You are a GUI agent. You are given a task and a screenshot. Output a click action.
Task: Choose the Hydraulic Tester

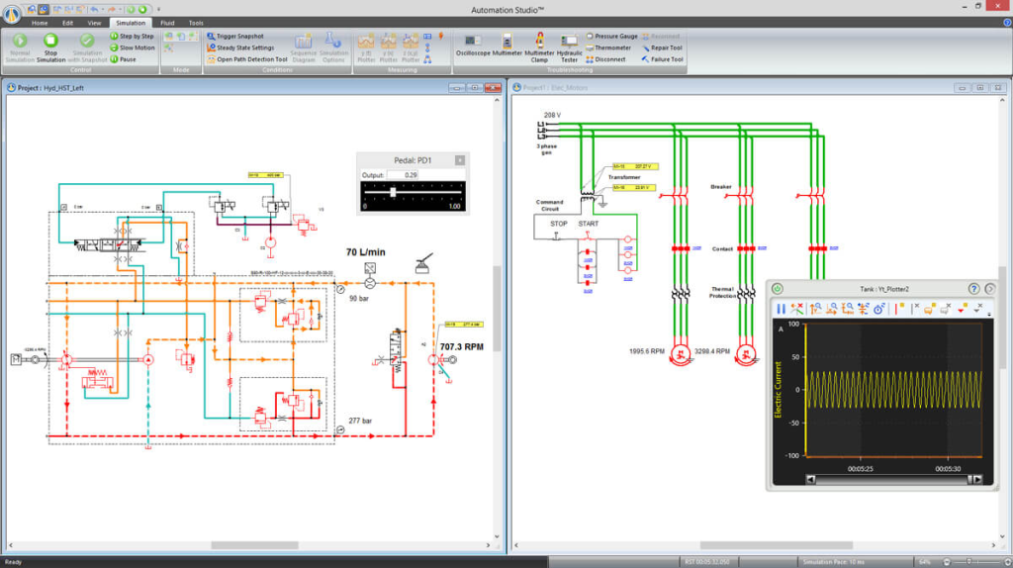point(569,48)
